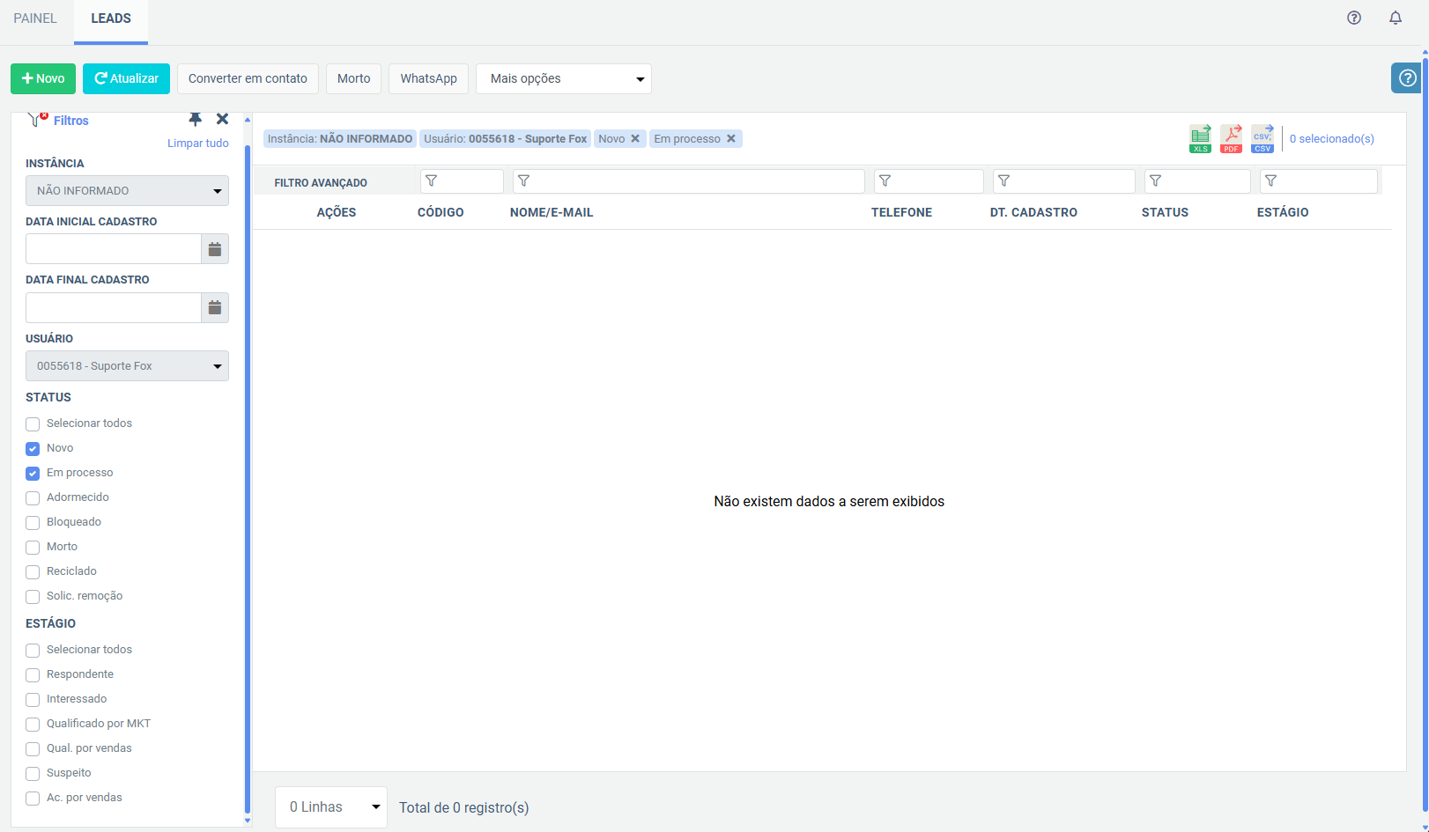Check the Suspeito stage checkbox
Viewport: 1429px width, 832px height.
point(33,774)
